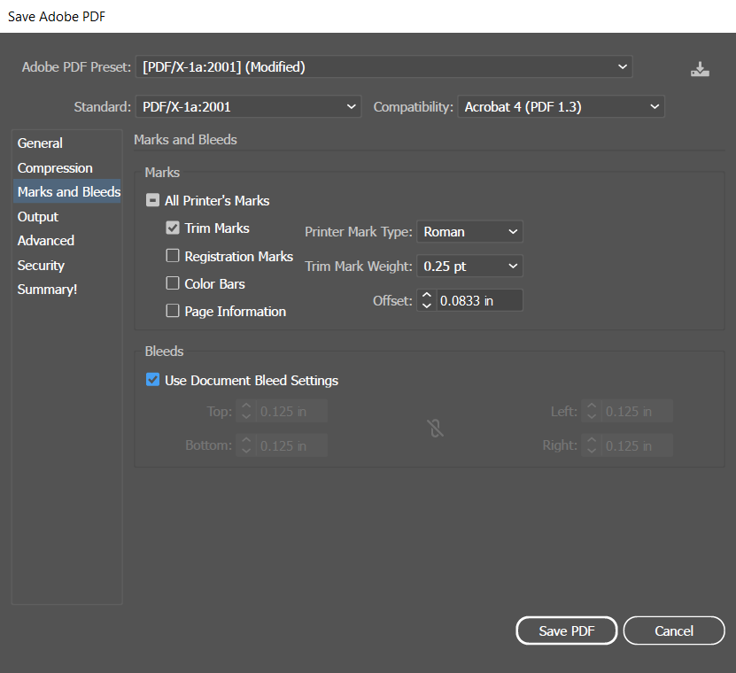
Task: Click the Bottom bleed value field
Action: [291, 445]
